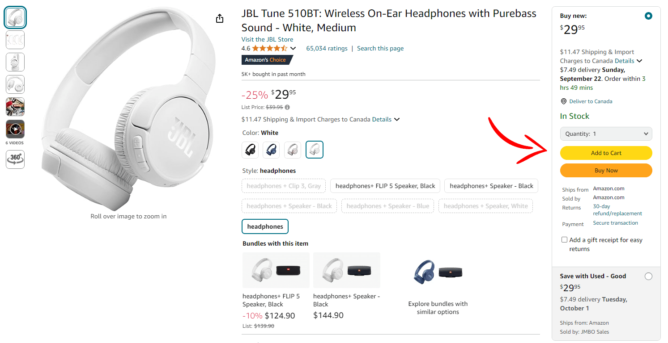Select the Buy new radio button
The height and width of the screenshot is (343, 668).
(x=649, y=16)
